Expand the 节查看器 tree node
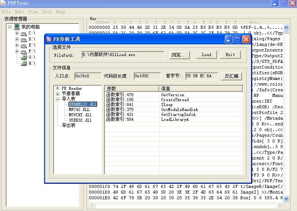 [x=57, y=94]
